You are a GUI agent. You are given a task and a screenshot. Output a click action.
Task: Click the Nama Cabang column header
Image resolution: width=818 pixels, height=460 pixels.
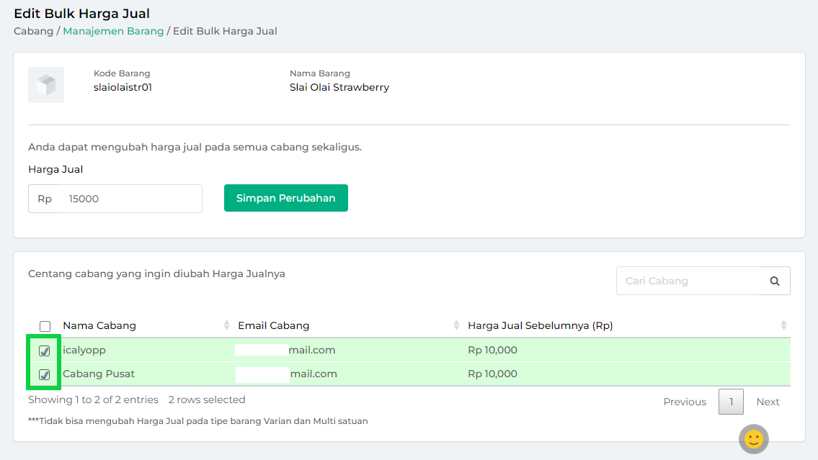point(99,325)
